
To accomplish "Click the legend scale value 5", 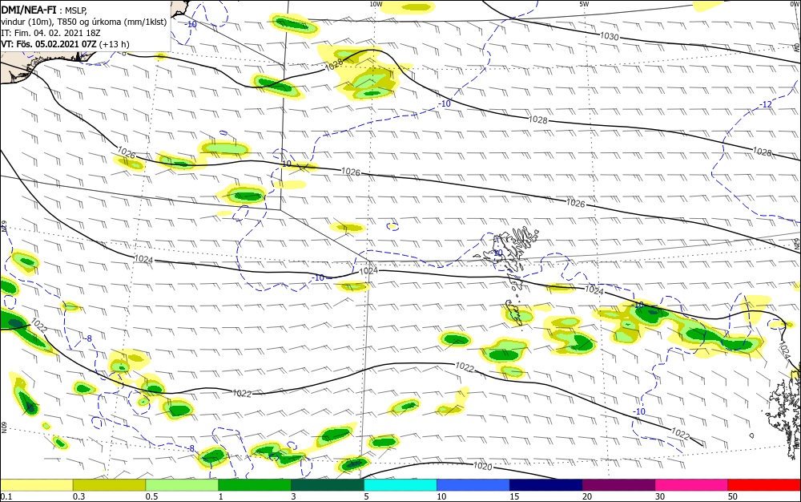I will (366, 496).
